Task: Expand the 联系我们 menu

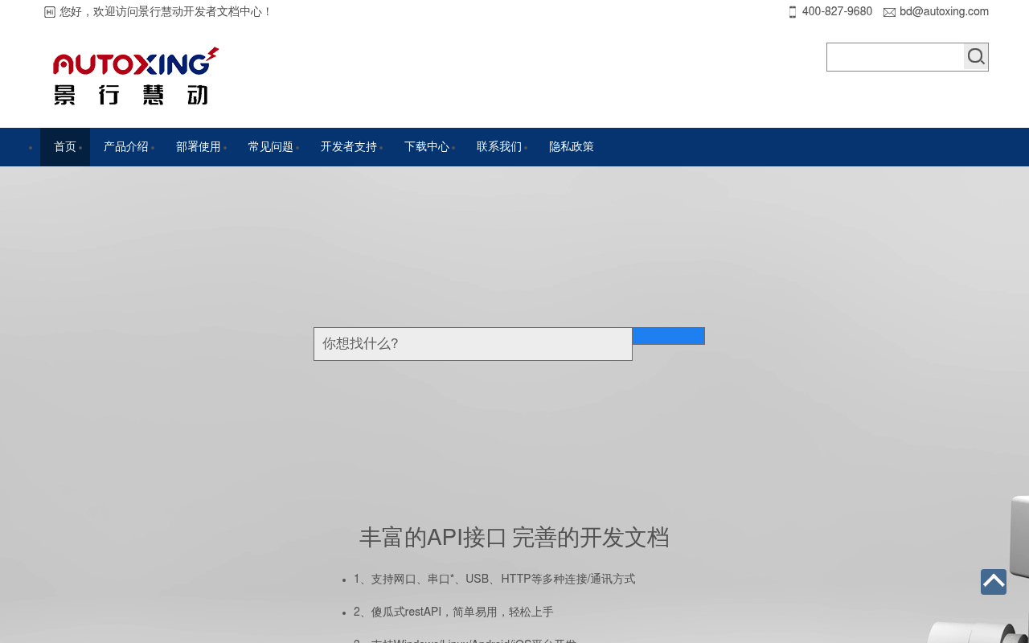Action: click(499, 147)
